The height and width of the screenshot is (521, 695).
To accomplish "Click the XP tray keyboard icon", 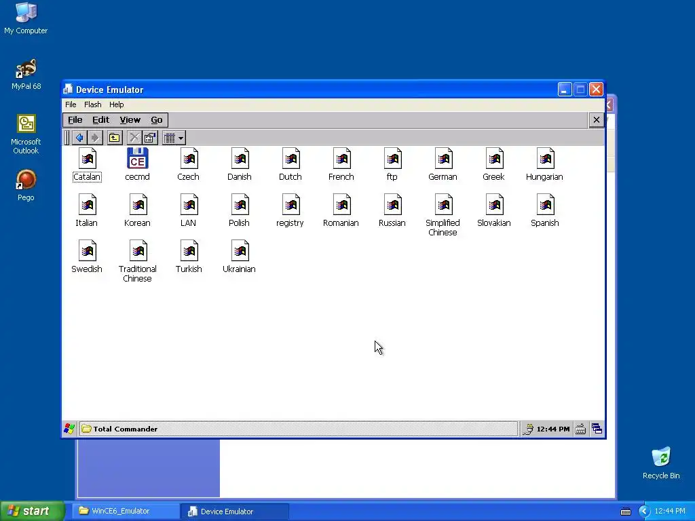I will point(625,512).
